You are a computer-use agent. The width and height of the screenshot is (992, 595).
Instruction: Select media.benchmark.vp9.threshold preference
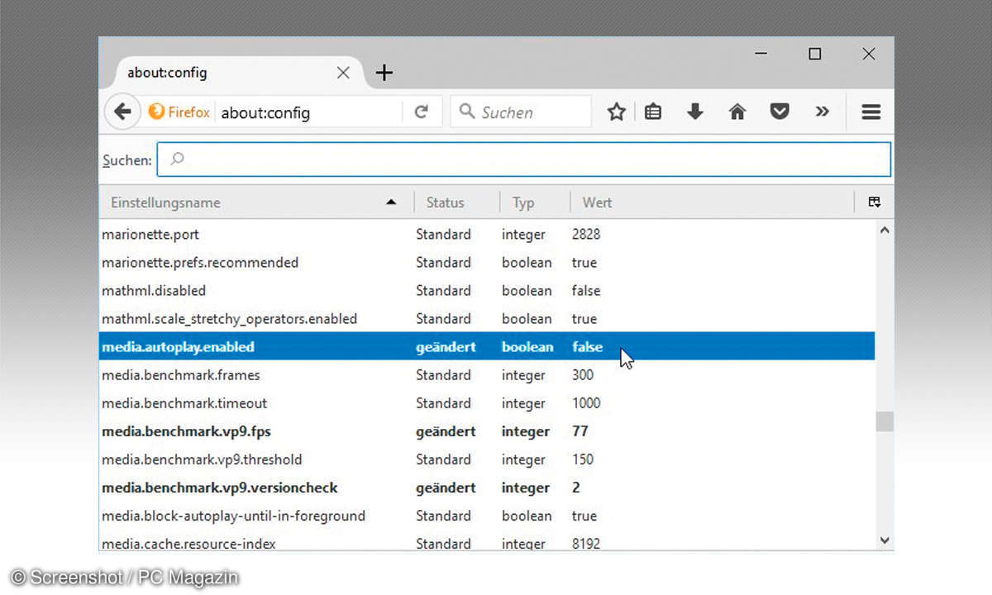pos(487,459)
